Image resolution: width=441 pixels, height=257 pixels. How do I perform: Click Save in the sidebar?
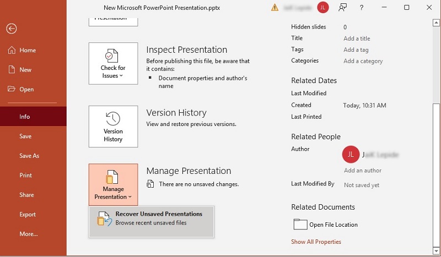click(33, 136)
